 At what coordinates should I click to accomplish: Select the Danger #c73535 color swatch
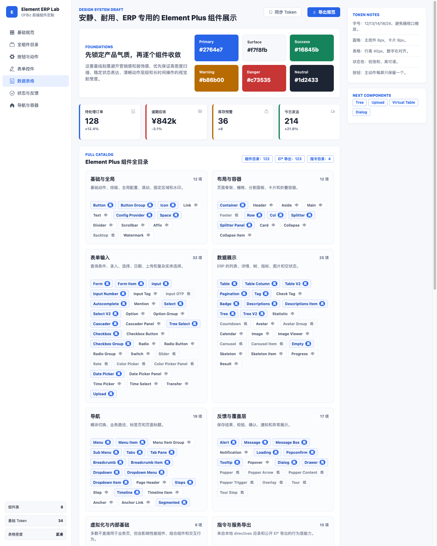tap(264, 78)
